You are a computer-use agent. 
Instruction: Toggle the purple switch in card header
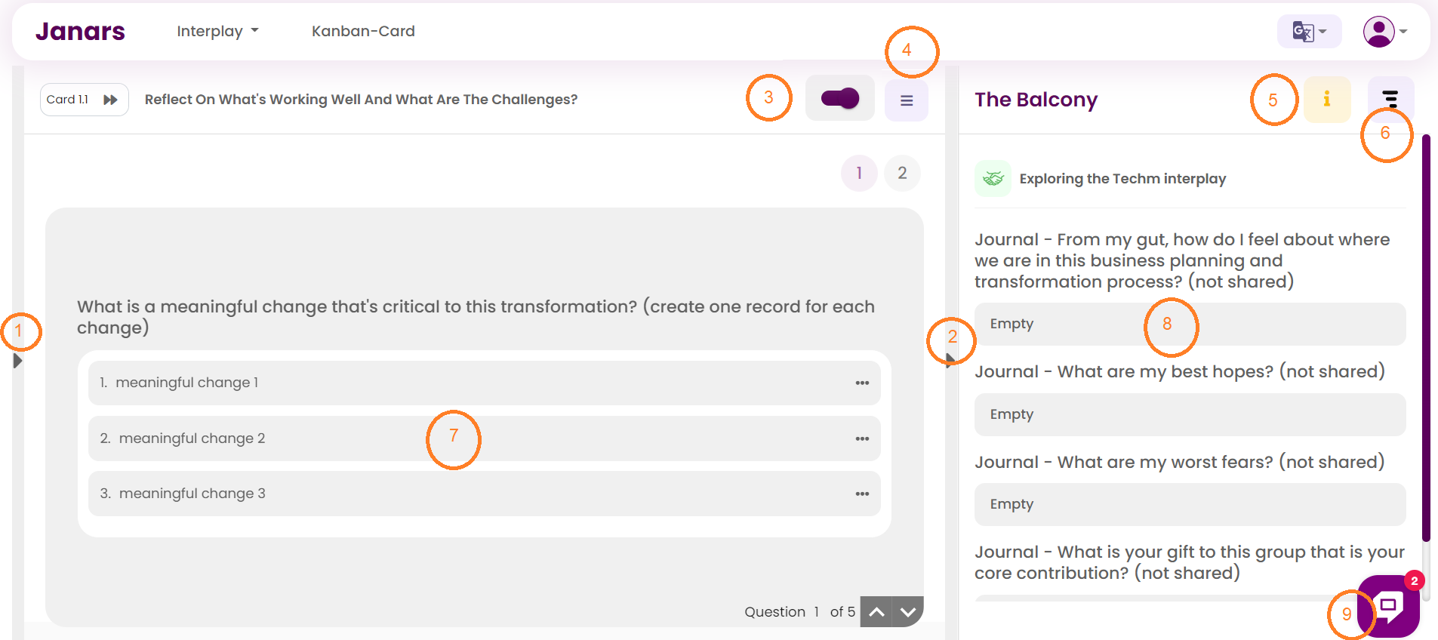tap(839, 98)
